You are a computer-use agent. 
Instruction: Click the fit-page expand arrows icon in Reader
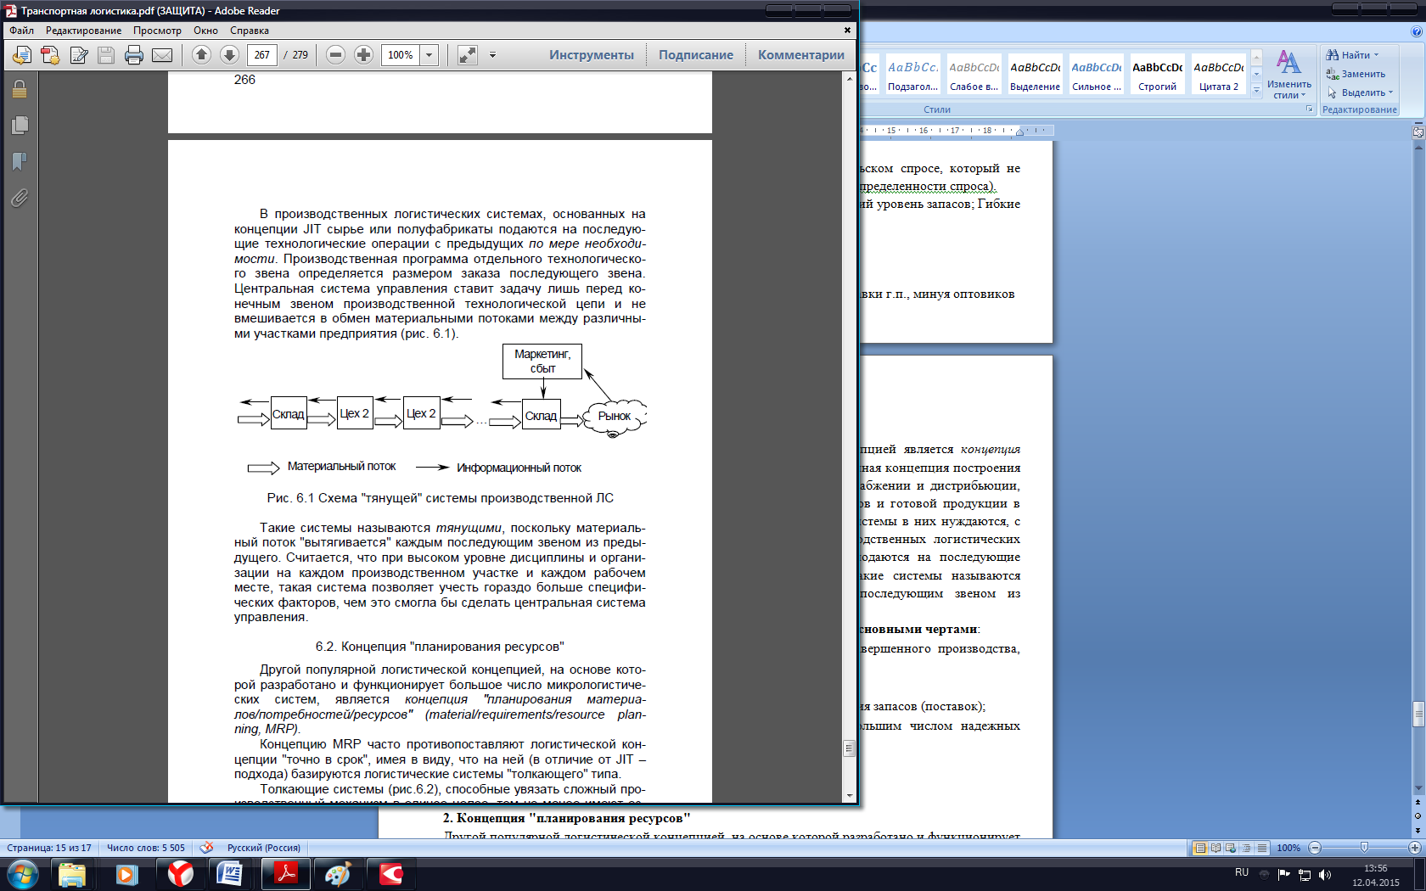[467, 55]
